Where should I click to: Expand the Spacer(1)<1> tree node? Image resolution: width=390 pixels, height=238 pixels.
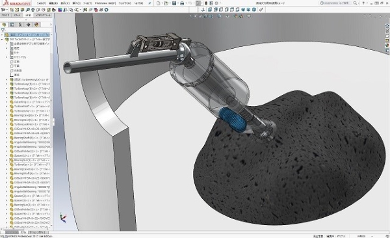[6, 155]
